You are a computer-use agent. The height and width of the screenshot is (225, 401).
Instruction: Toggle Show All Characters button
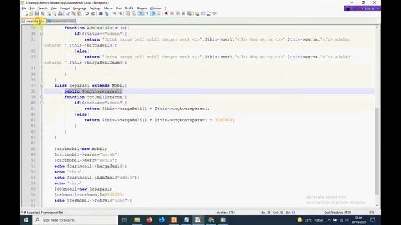(147, 14)
